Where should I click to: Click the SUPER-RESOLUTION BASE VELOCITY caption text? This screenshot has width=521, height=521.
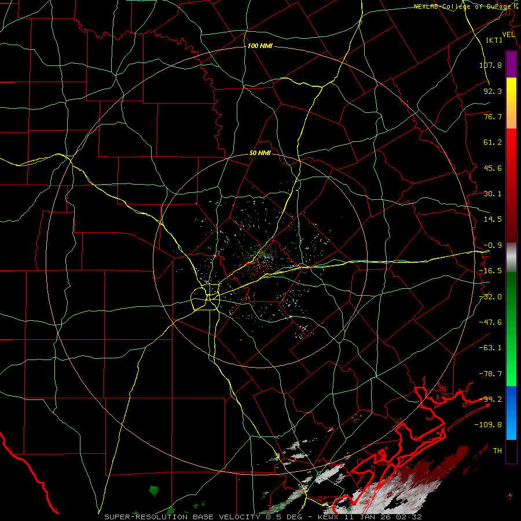[184, 517]
